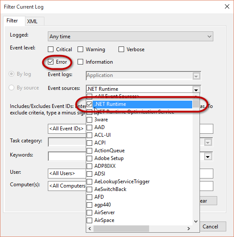Select the Filter tab
234x237 pixels.
tap(12, 21)
